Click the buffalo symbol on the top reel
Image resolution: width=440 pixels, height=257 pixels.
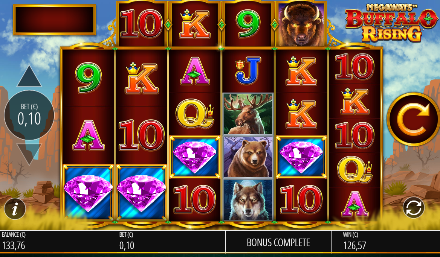click(x=301, y=24)
